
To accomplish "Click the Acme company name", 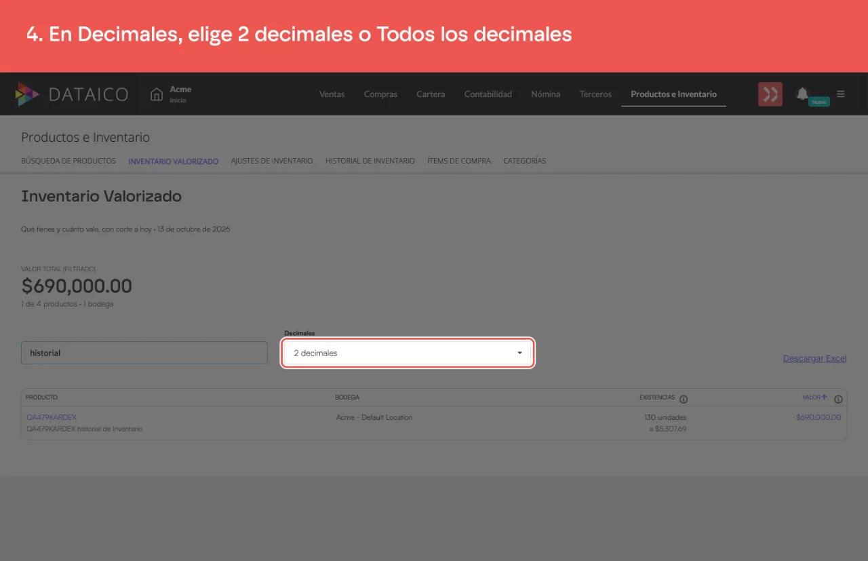I will click(180, 89).
